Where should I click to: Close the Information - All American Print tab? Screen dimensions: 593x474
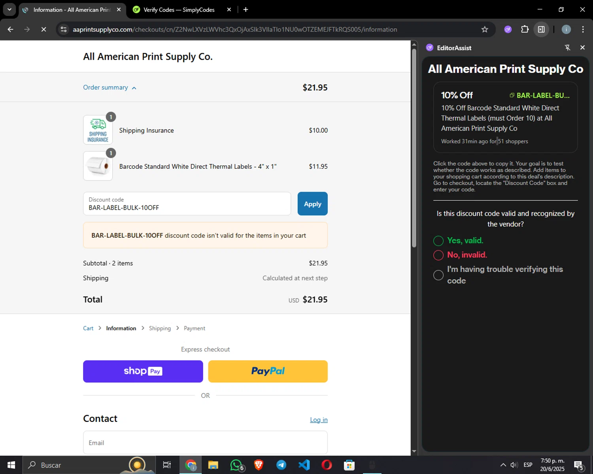tap(119, 9)
